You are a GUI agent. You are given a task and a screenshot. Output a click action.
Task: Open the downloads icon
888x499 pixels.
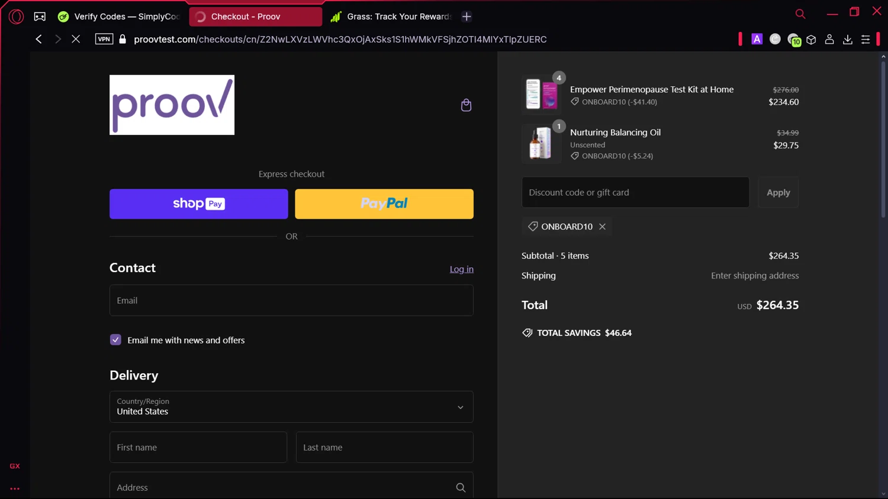pyautogui.click(x=848, y=39)
